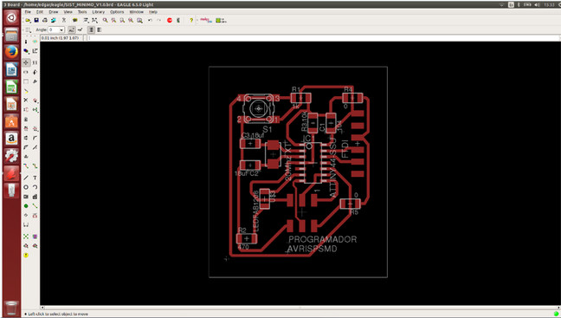Select the Circle drawing tool
Viewport: 561px width, 318px height.
pyautogui.click(x=26, y=187)
